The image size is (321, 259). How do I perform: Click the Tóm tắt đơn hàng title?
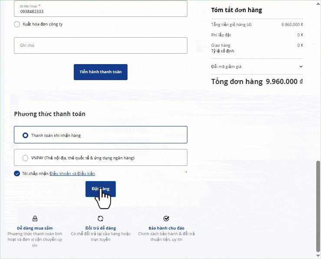click(x=236, y=10)
